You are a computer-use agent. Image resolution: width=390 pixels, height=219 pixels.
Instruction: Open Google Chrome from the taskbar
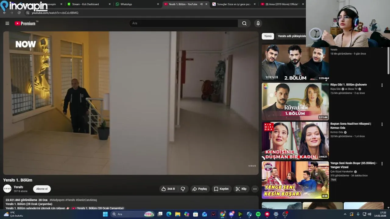pos(222,214)
